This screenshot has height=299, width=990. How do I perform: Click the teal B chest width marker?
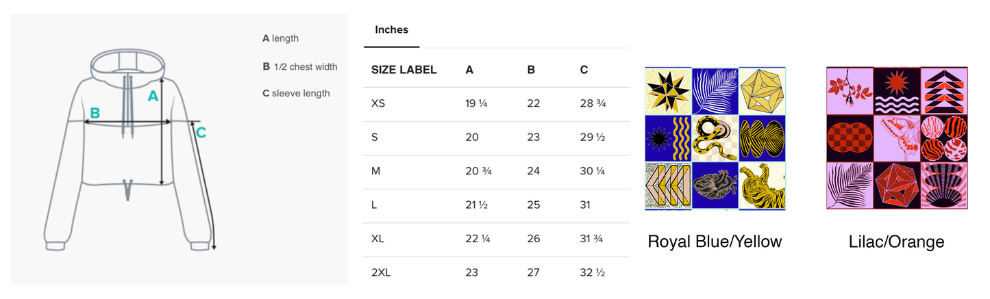[x=95, y=113]
